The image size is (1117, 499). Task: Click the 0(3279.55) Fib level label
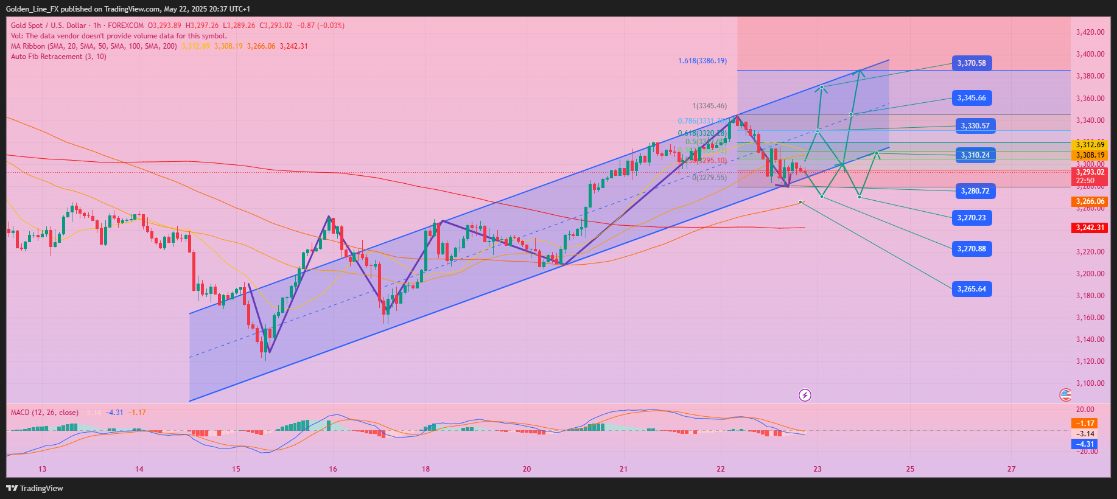pos(709,178)
